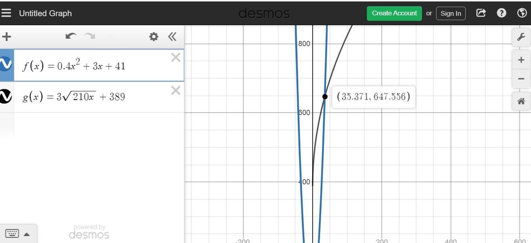Redo the last action

90,36
